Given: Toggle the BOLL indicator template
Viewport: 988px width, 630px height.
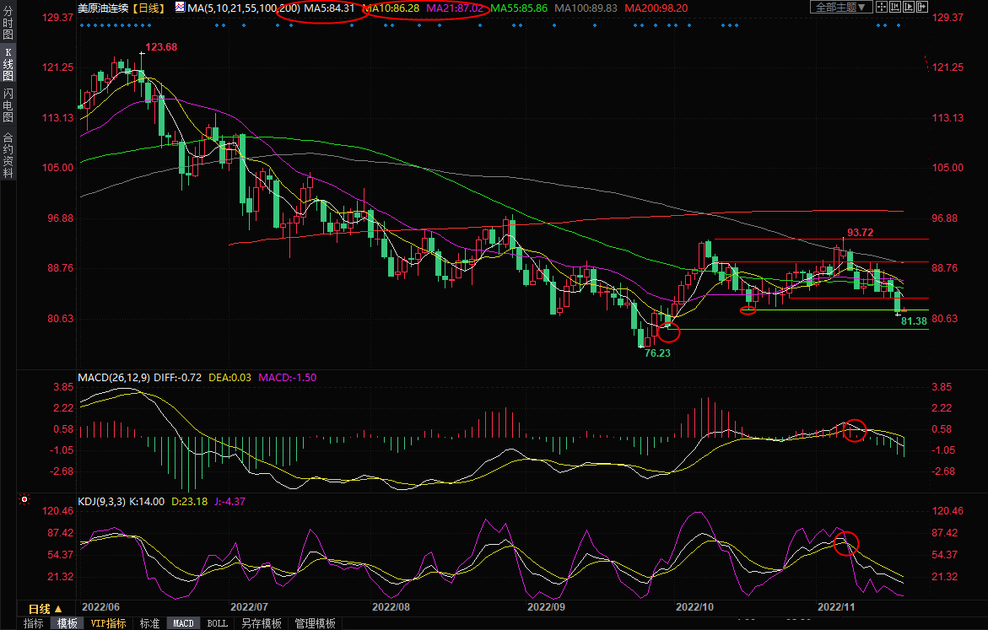Looking at the screenshot, I should point(217,623).
